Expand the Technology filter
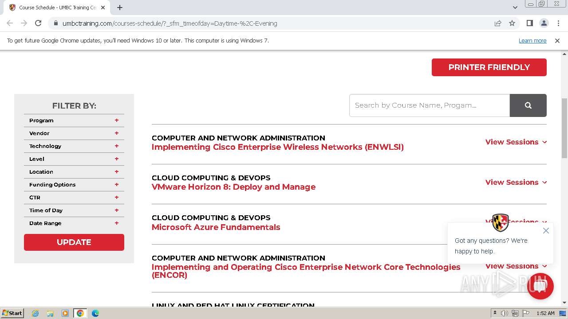 [x=74, y=146]
